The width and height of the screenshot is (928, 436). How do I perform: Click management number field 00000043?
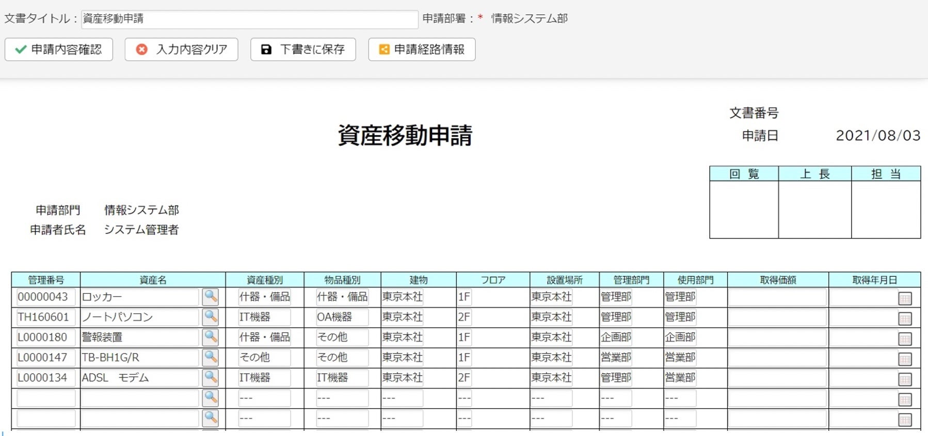tap(46, 297)
